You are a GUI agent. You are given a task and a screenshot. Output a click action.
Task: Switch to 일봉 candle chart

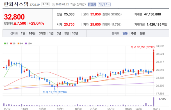(125, 33)
